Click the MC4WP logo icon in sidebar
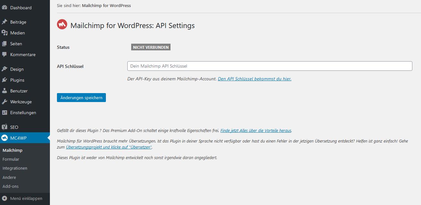Image resolution: width=421 pixels, height=205 pixels. click(4, 138)
